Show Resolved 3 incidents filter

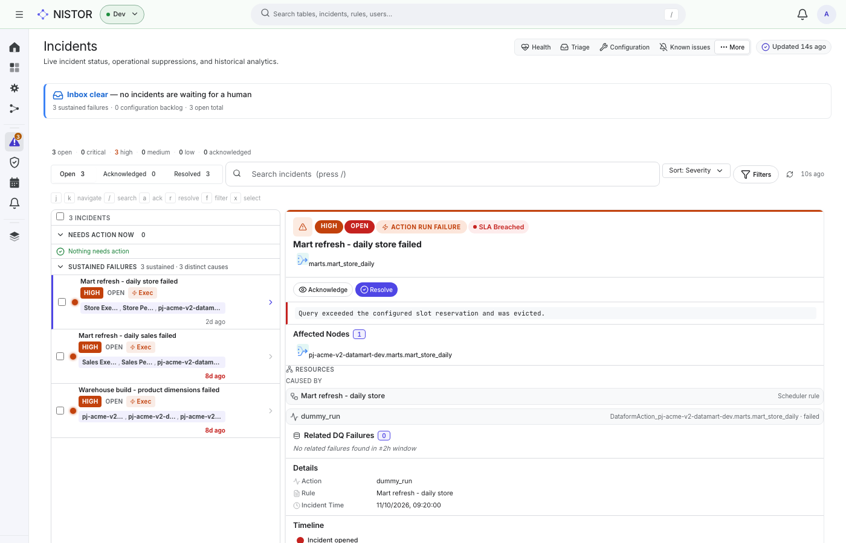pos(192,174)
